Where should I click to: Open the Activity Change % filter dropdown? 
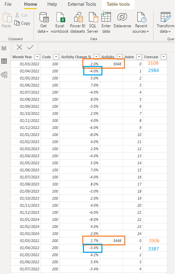click(96, 57)
